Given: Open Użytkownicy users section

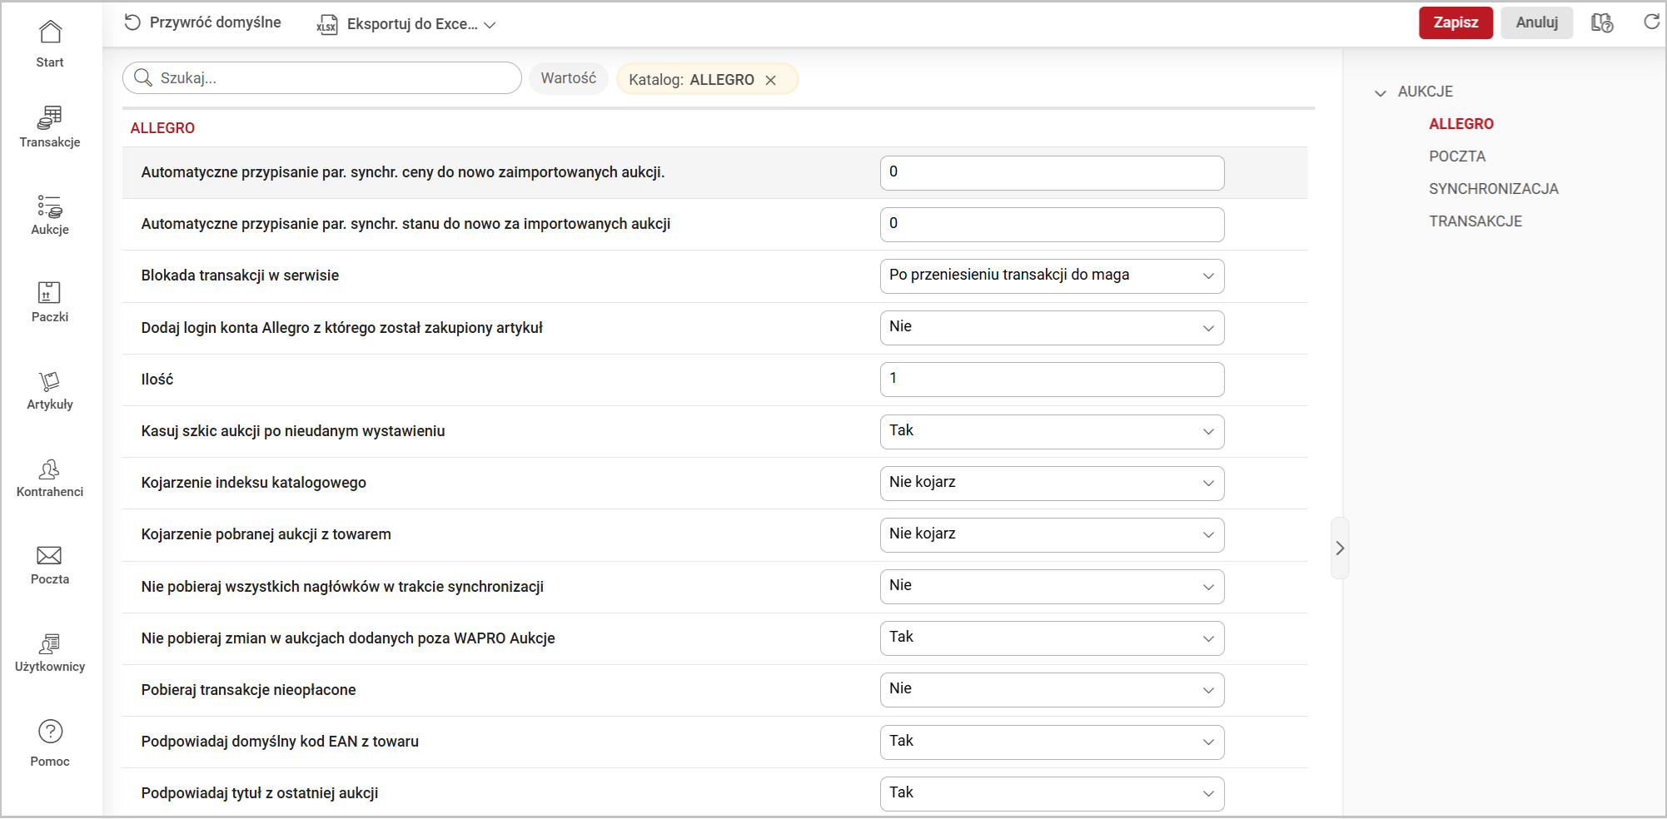Looking at the screenshot, I should [x=50, y=653].
